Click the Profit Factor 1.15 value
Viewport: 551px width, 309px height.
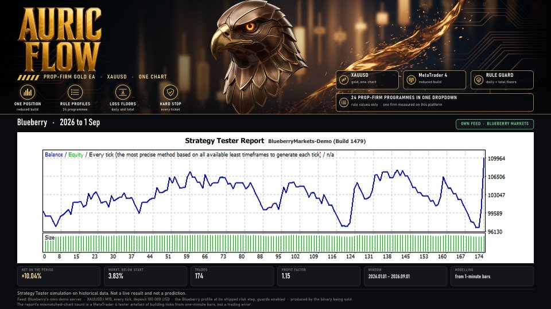pos(286,276)
